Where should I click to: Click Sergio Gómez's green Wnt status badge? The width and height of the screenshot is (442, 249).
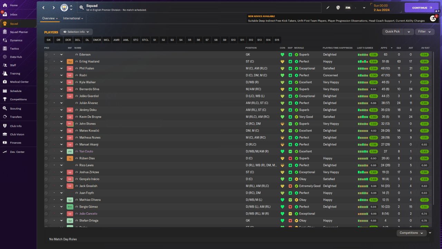[70, 207]
